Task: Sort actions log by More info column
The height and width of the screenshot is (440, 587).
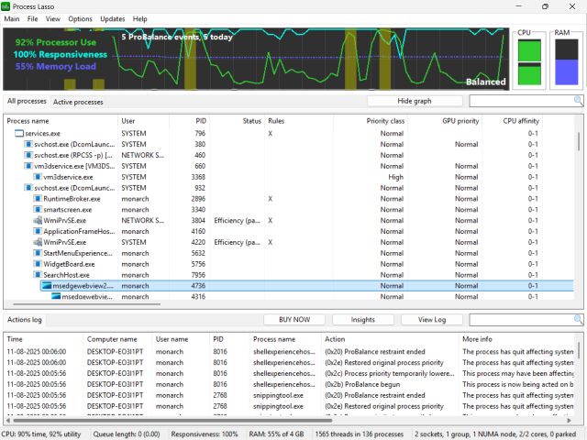Action: click(x=517, y=339)
